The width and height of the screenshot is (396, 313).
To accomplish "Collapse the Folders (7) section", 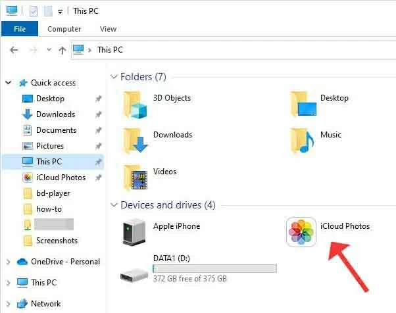I will pos(114,77).
